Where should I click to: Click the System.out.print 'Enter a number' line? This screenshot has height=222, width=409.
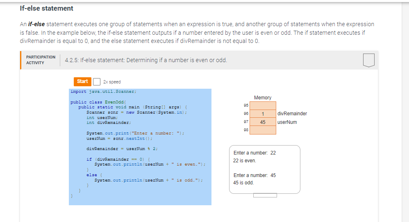[x=135, y=133]
